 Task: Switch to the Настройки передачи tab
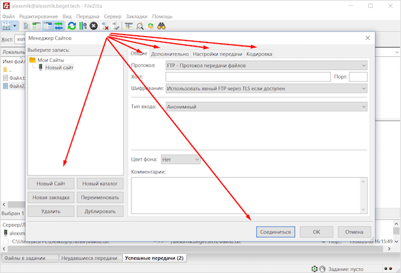pyautogui.click(x=217, y=54)
